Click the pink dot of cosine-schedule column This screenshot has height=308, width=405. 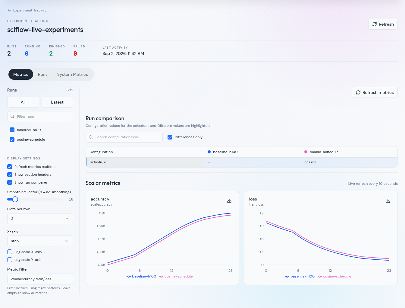(306, 152)
